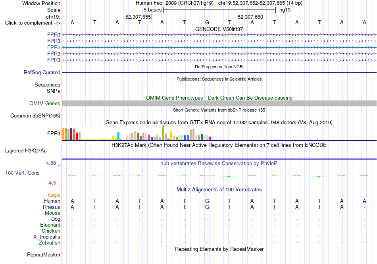
Task: Open the Common dbSNP(155) track label
Action: click(x=35, y=116)
